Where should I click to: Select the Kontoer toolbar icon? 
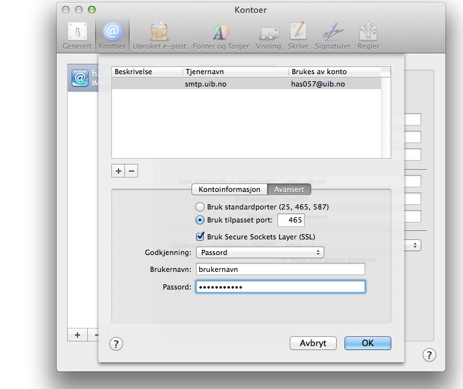pyautogui.click(x=112, y=35)
